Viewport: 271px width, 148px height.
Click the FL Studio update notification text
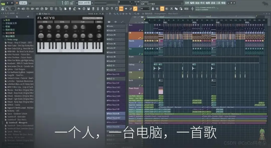coord(205,9)
